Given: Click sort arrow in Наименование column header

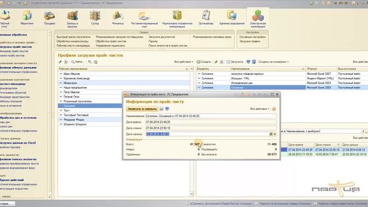Looking at the screenshot, I should 303,69.
